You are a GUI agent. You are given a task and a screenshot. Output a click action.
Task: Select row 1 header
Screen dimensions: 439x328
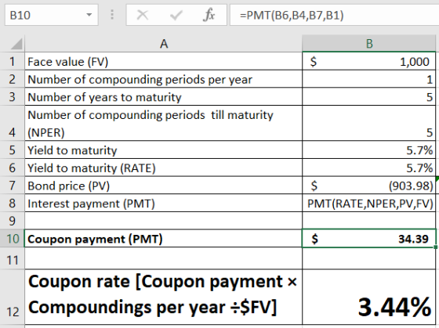[12, 62]
